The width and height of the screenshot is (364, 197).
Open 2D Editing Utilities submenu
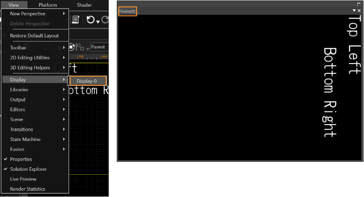point(35,58)
